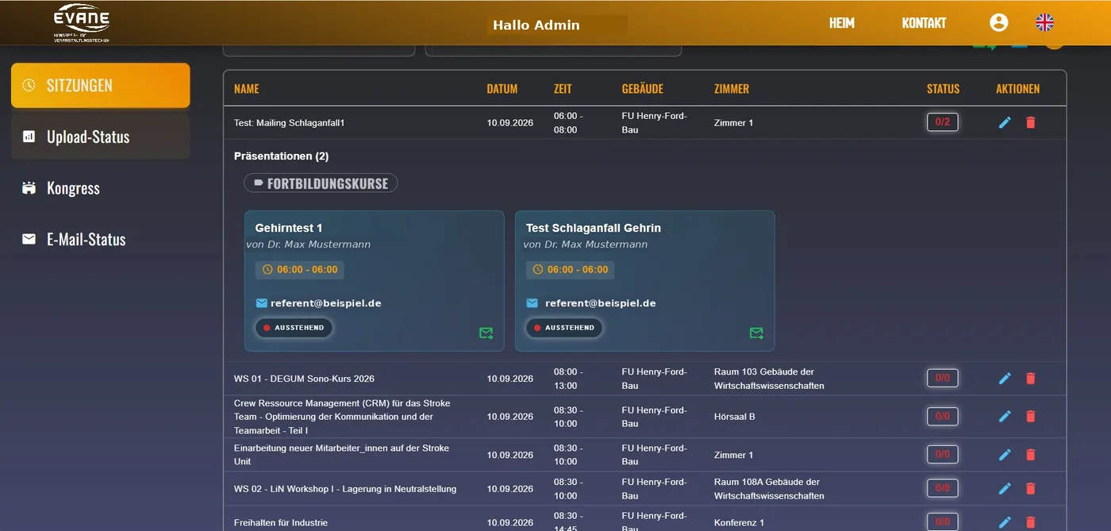Click referent@beispiel.de on Test Schlaganfall Gehrin

pos(600,303)
